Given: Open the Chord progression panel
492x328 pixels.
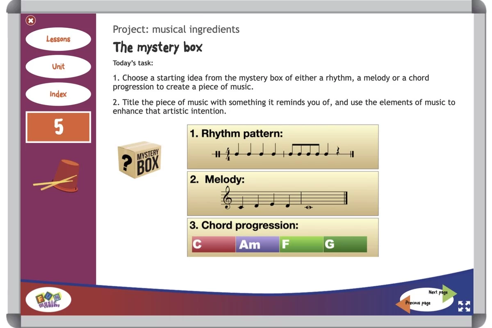Looking at the screenshot, I should click(283, 237).
